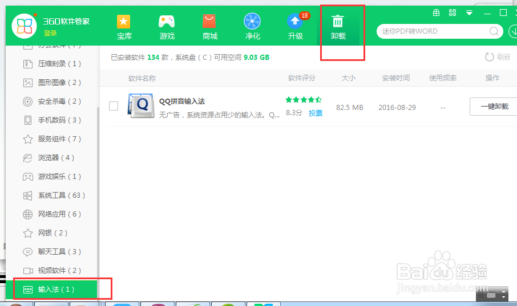The height and width of the screenshot is (306, 517).
Task: Click the 登录 login link
Action: (50, 33)
